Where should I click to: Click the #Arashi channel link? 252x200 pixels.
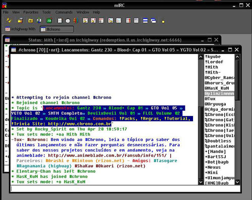pyautogui.click(x=54, y=161)
